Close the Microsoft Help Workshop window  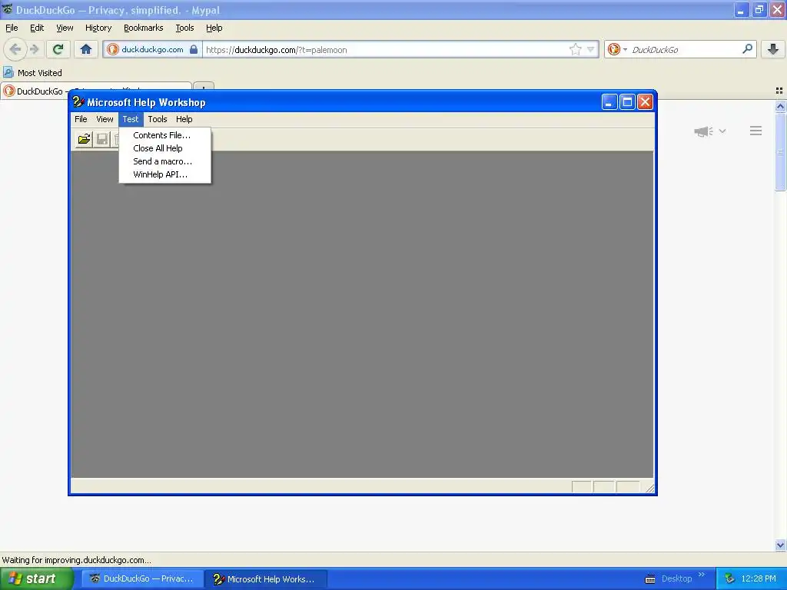(x=645, y=102)
